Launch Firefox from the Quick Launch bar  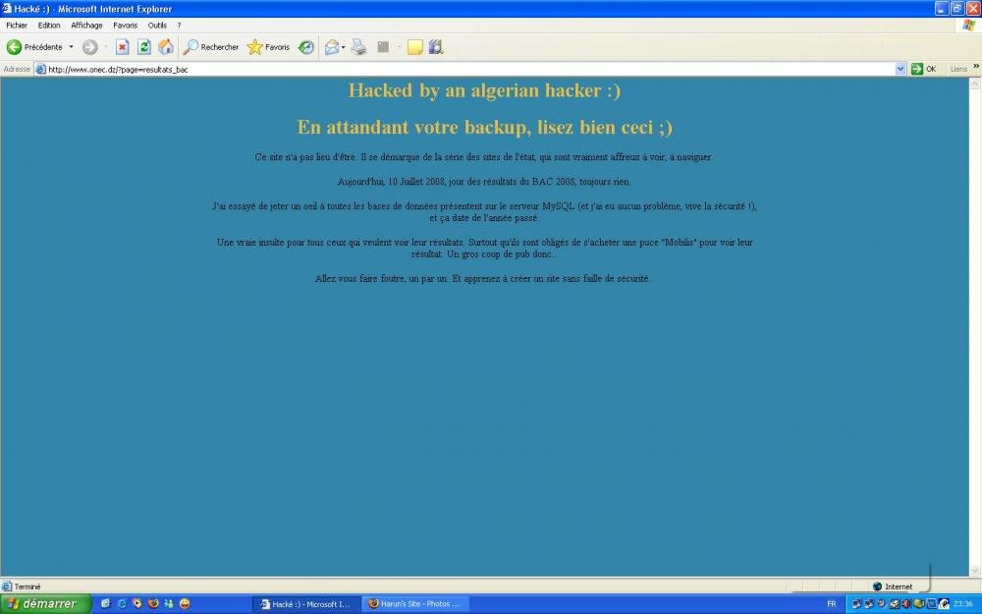[152, 604]
